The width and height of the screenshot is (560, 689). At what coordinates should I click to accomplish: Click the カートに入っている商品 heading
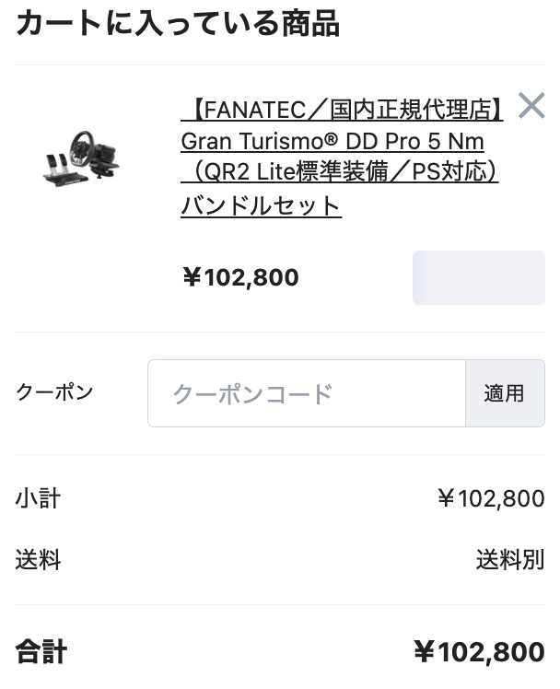(178, 24)
